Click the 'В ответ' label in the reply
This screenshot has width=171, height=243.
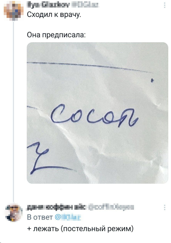coord(40,217)
